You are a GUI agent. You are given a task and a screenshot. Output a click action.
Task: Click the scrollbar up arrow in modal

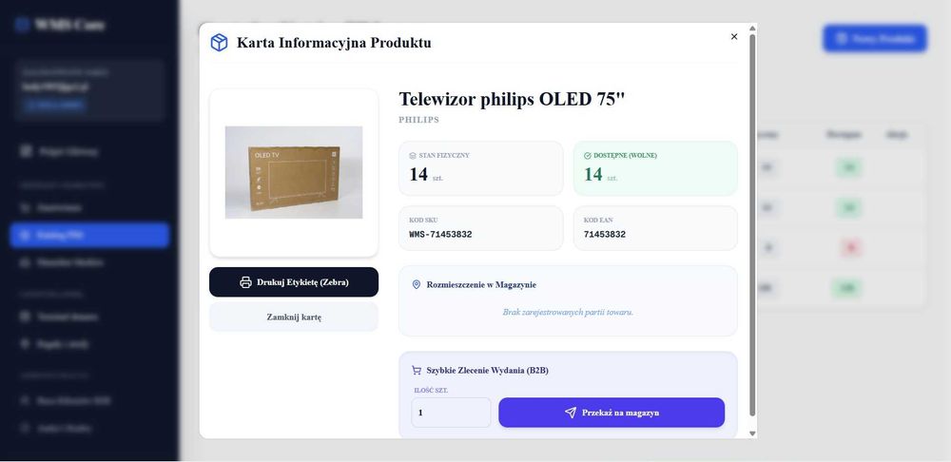point(752,28)
